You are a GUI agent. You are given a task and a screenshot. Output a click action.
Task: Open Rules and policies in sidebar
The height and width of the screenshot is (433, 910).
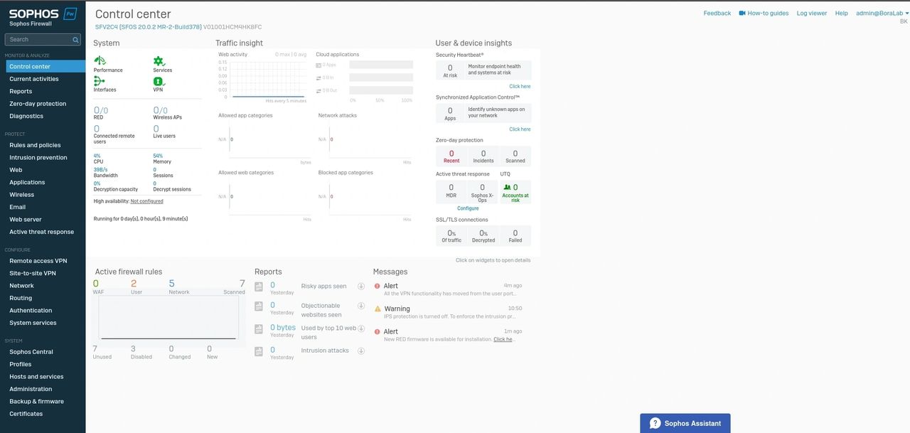(35, 145)
